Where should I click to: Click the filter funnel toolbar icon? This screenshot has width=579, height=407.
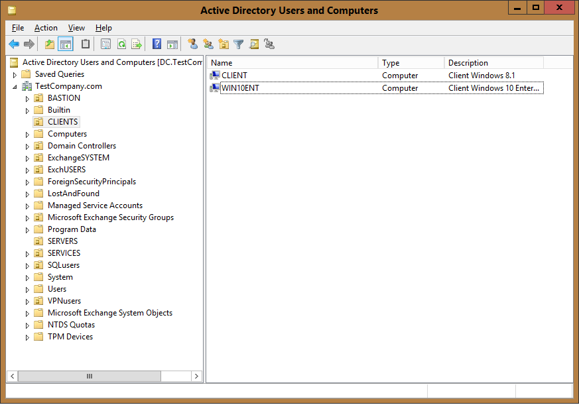pyautogui.click(x=239, y=44)
